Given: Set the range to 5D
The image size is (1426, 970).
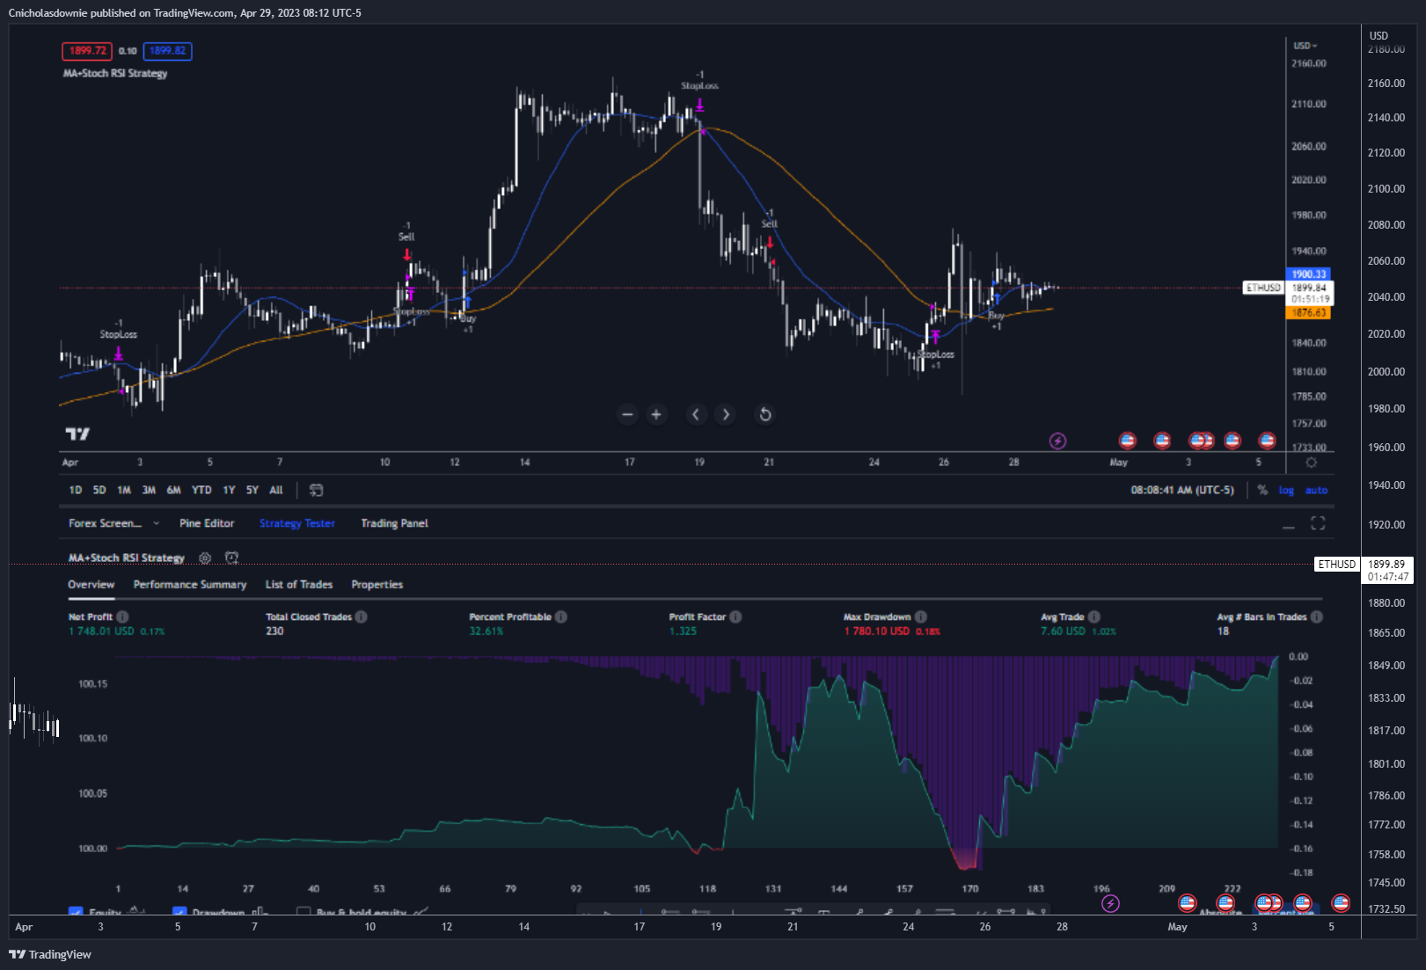Looking at the screenshot, I should point(99,490).
